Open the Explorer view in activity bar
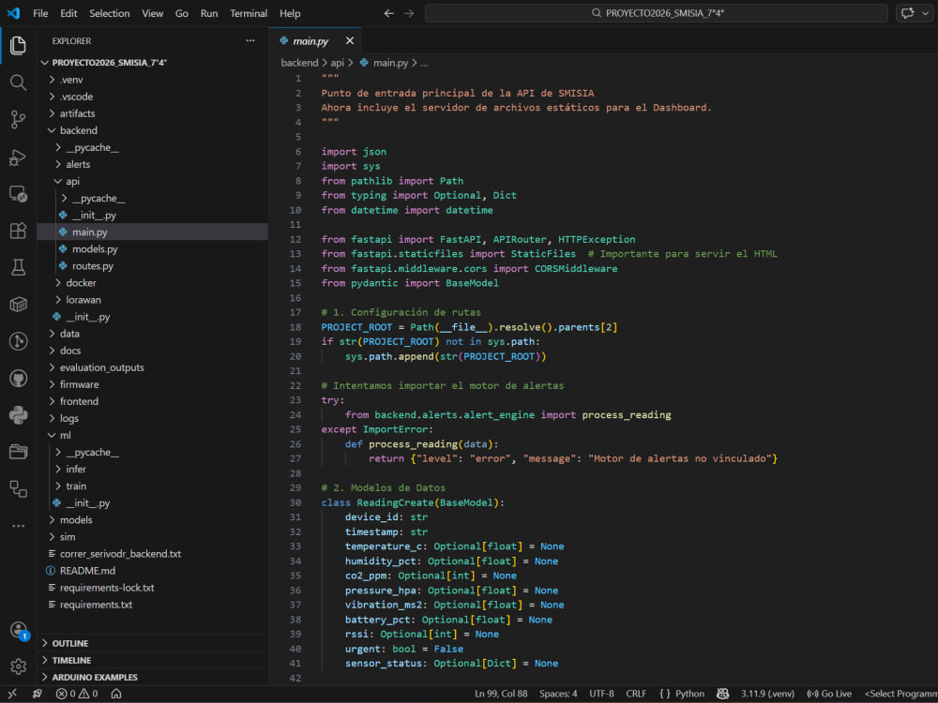The width and height of the screenshot is (938, 703). coord(18,45)
